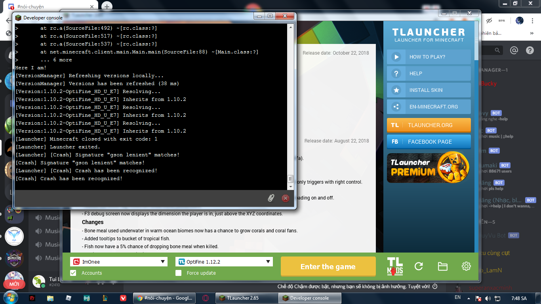Click the star icon beside Install Skin
This screenshot has width=541, height=304.
click(x=396, y=90)
